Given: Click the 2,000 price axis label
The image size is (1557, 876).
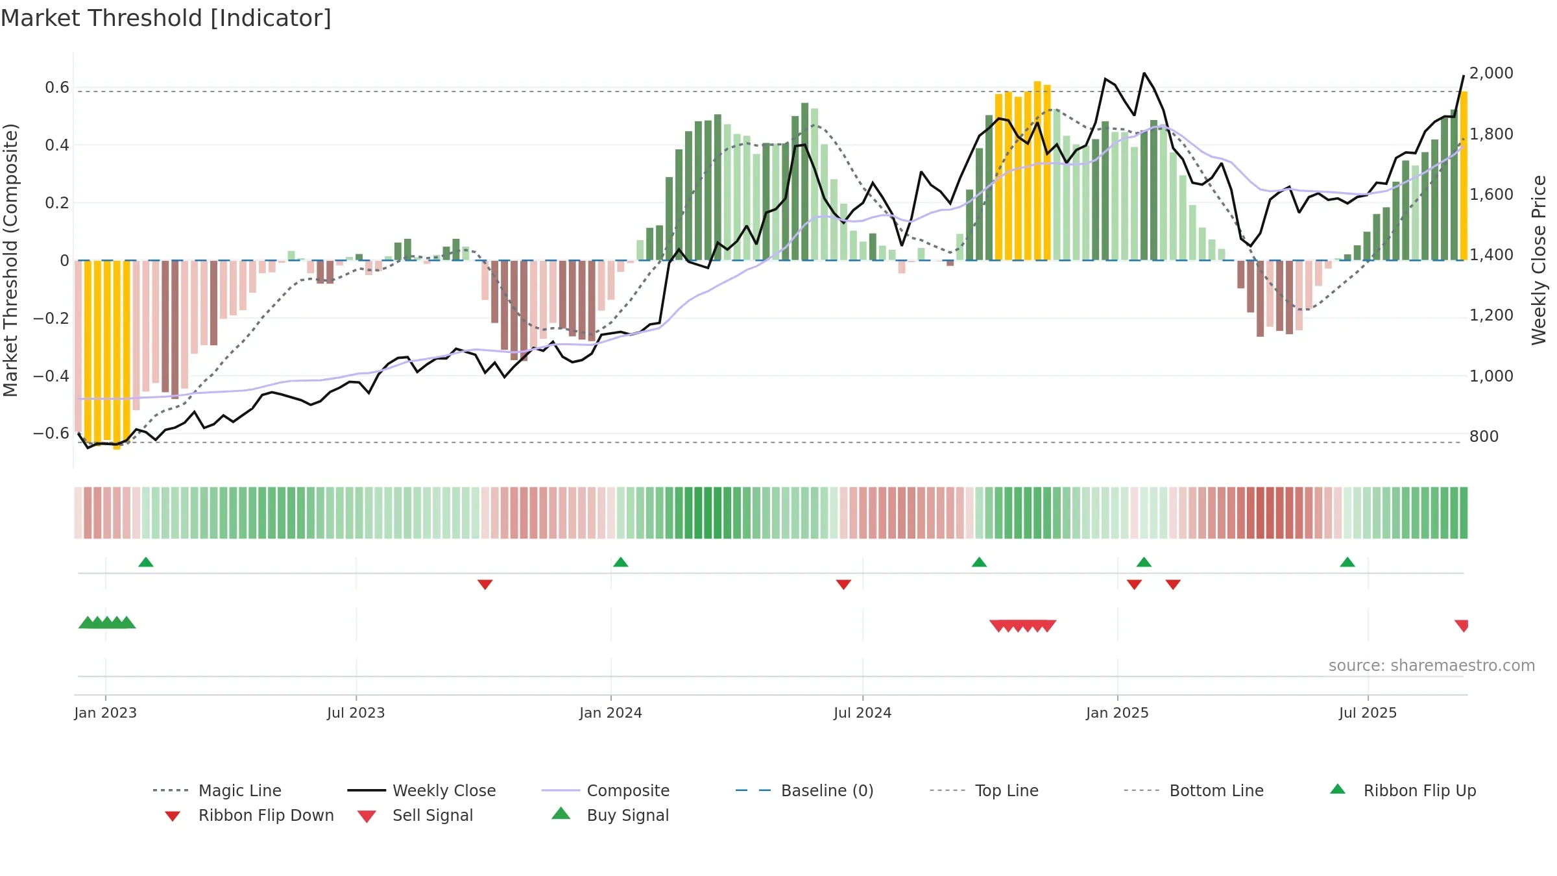Looking at the screenshot, I should [1491, 73].
